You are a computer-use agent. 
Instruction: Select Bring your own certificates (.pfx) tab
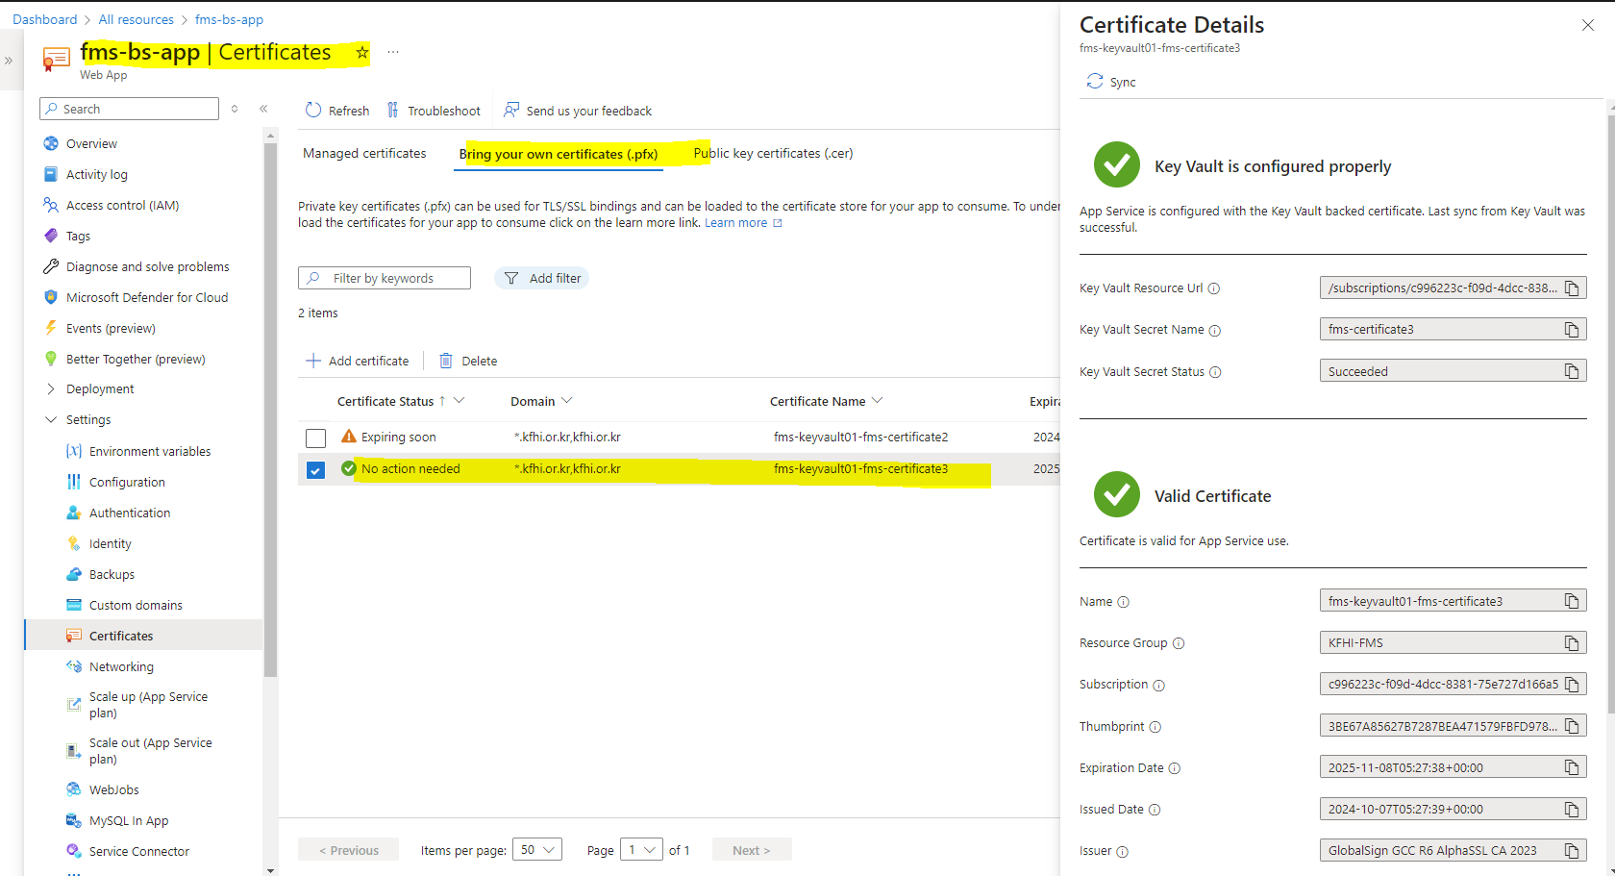[559, 154]
